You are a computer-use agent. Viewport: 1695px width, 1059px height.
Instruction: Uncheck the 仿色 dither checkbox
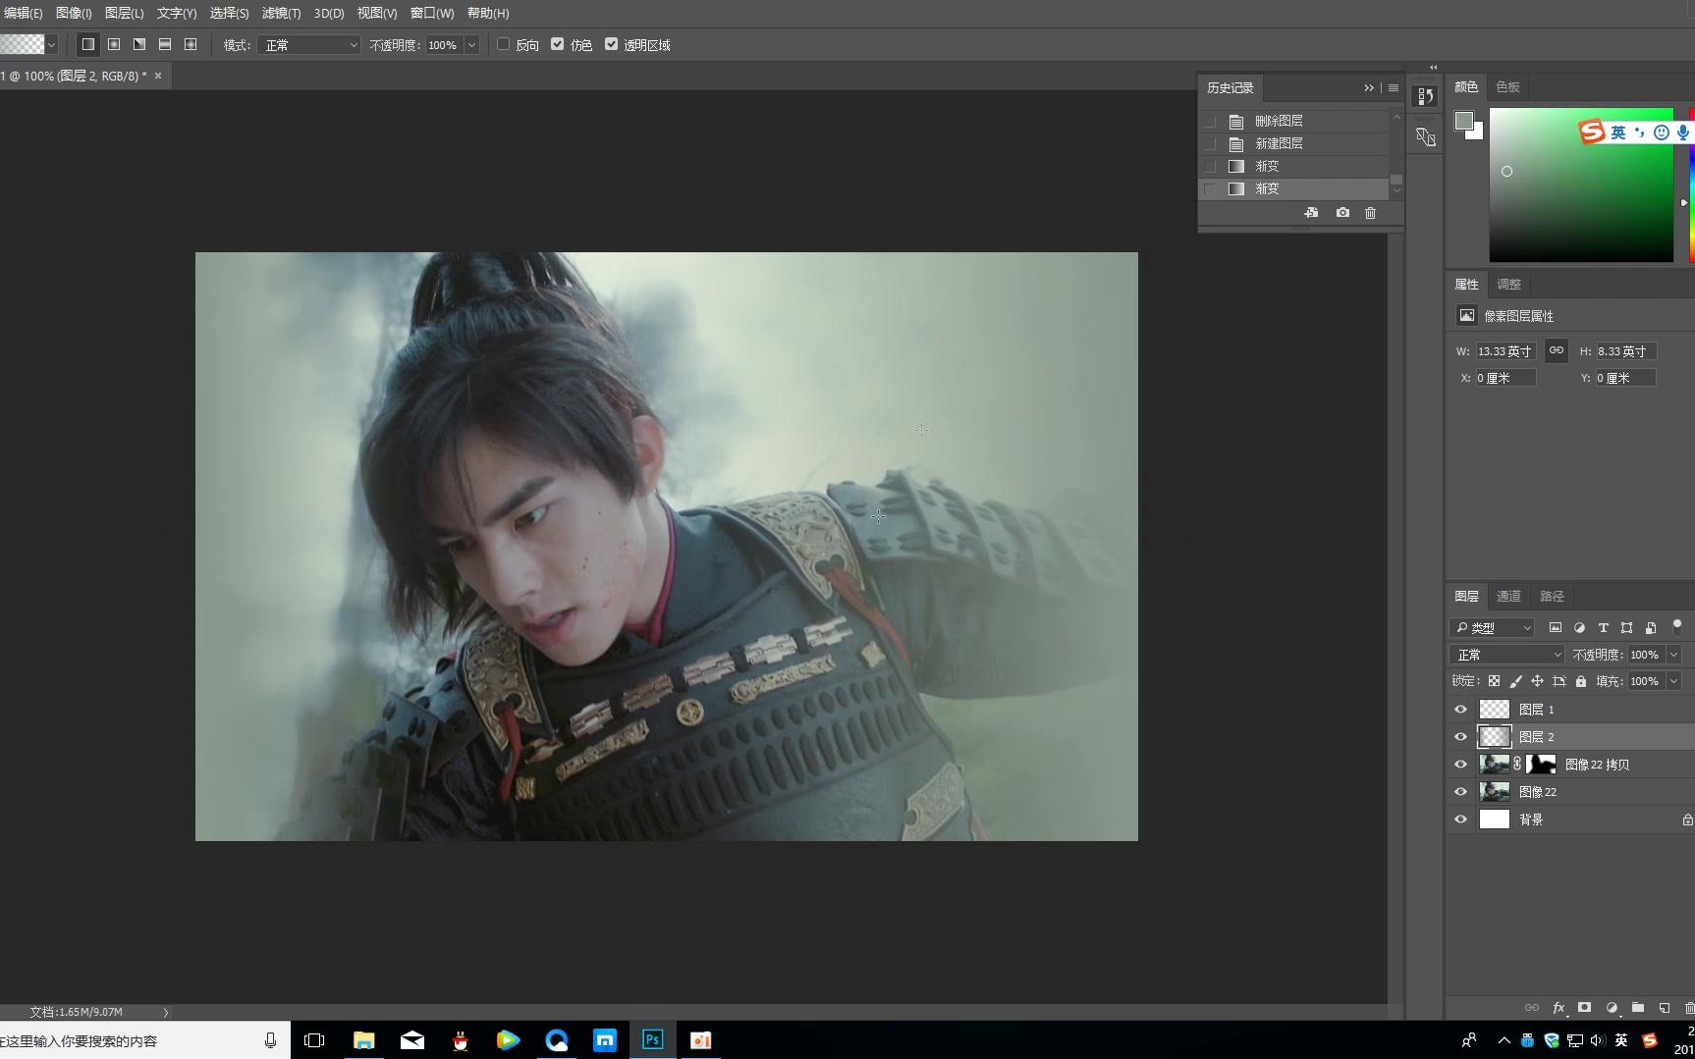(558, 44)
